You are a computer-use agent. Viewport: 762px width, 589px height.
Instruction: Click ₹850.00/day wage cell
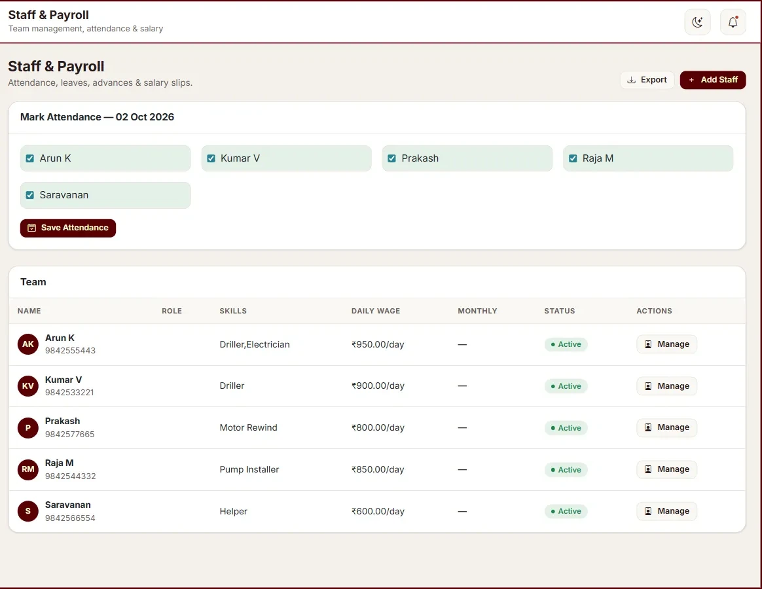coord(378,469)
